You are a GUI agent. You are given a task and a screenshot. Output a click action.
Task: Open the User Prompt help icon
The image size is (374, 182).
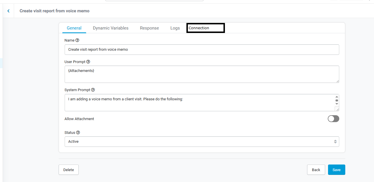pyautogui.click(x=88, y=62)
